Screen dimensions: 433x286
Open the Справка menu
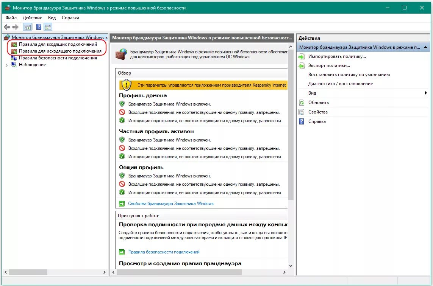coord(70,18)
